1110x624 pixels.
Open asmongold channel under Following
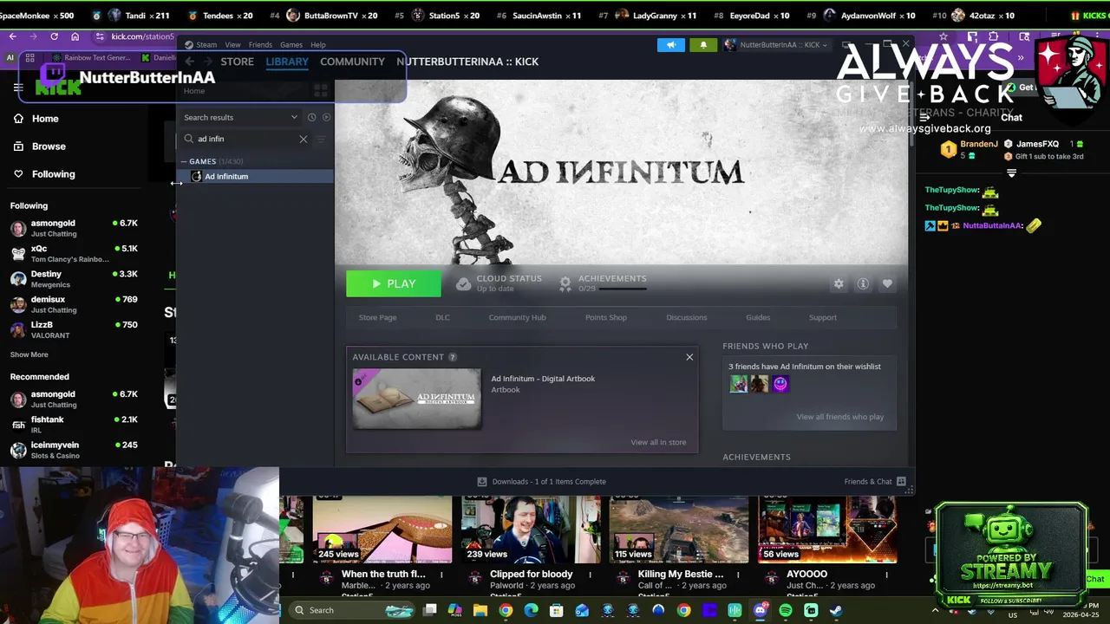pos(74,228)
